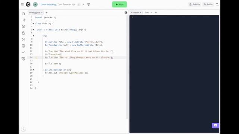
Task: Open the Debugger sidebar icon
Action: point(23,39)
